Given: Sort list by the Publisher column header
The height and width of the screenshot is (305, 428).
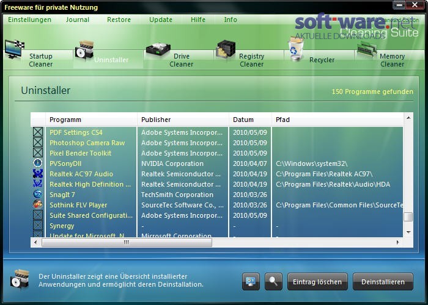Looking at the screenshot, I should point(183,120).
